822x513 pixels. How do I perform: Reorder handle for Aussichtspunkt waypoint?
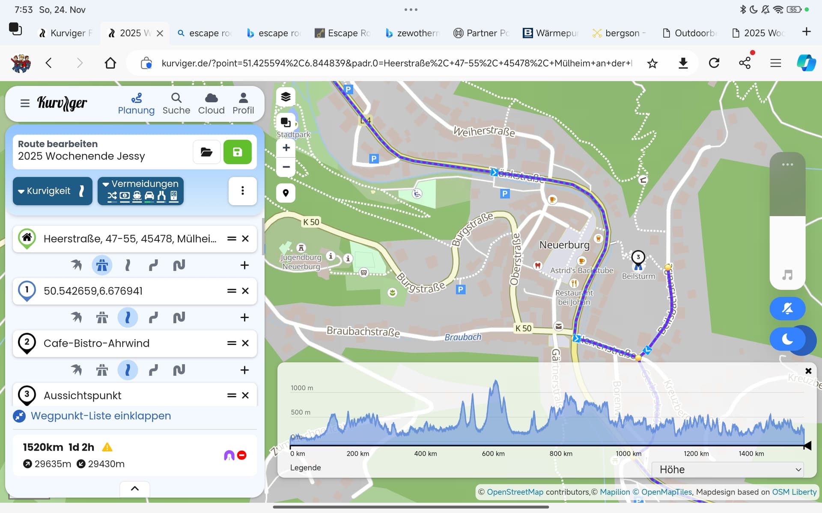click(x=232, y=395)
